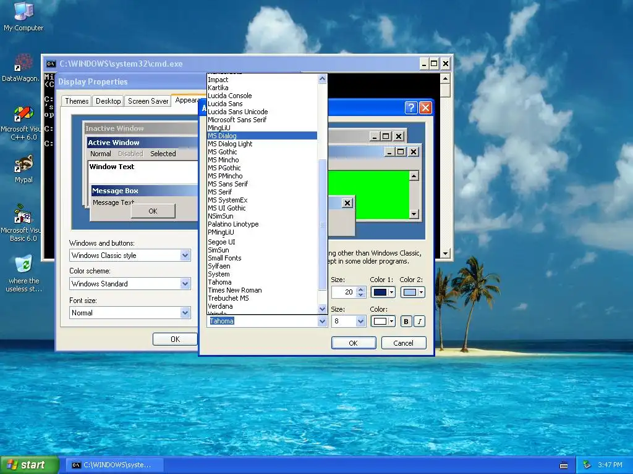Screen dimensions: 633x474
Task: Select the MS Gothic font
Action: point(262,152)
